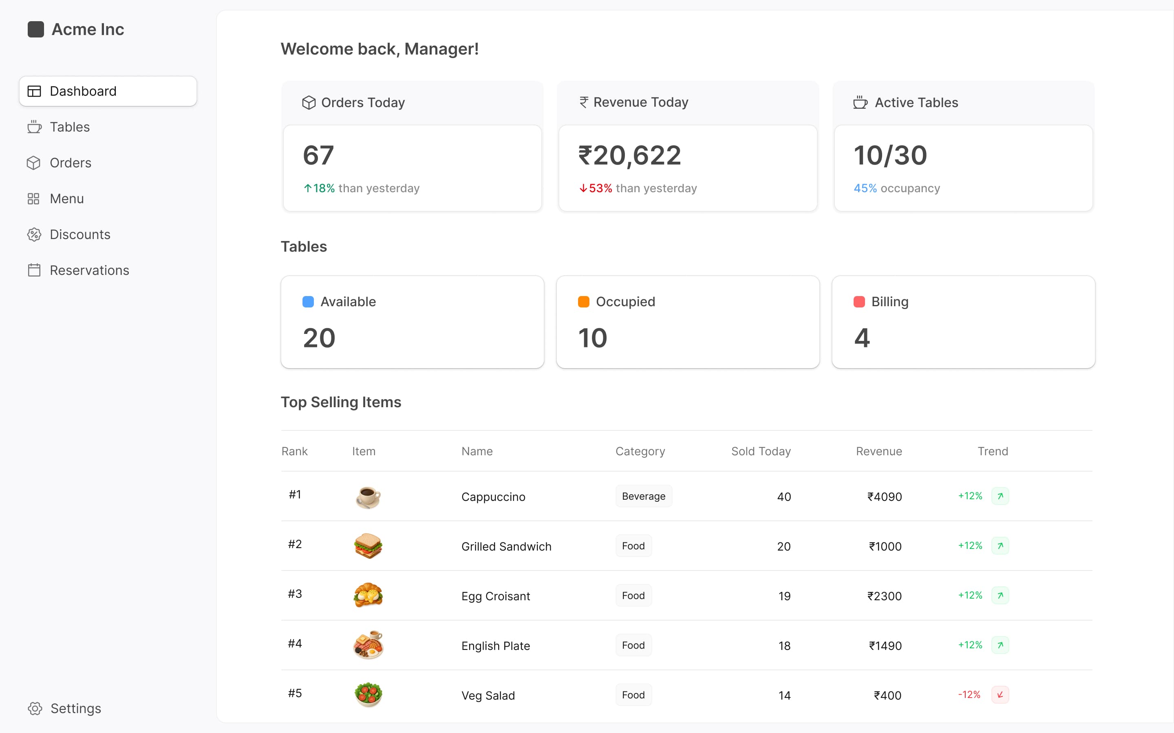Image resolution: width=1174 pixels, height=733 pixels.
Task: Open the Tables page from sidebar
Action: [69, 127]
